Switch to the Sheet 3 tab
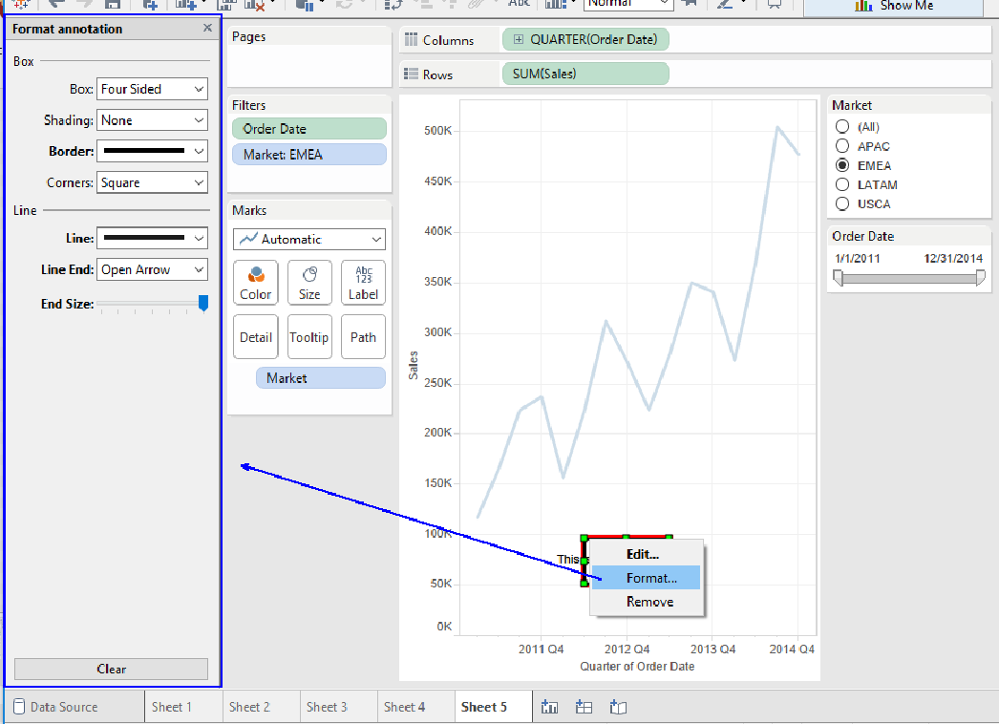 pyautogui.click(x=327, y=707)
